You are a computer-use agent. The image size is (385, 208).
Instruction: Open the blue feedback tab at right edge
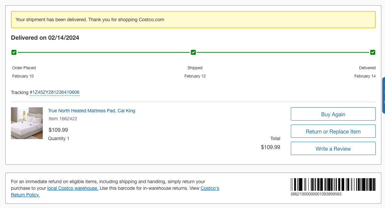coord(384,95)
